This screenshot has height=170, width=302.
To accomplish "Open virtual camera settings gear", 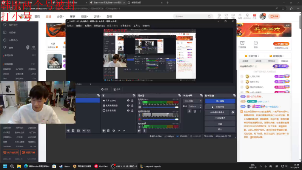I will pos(233,112).
